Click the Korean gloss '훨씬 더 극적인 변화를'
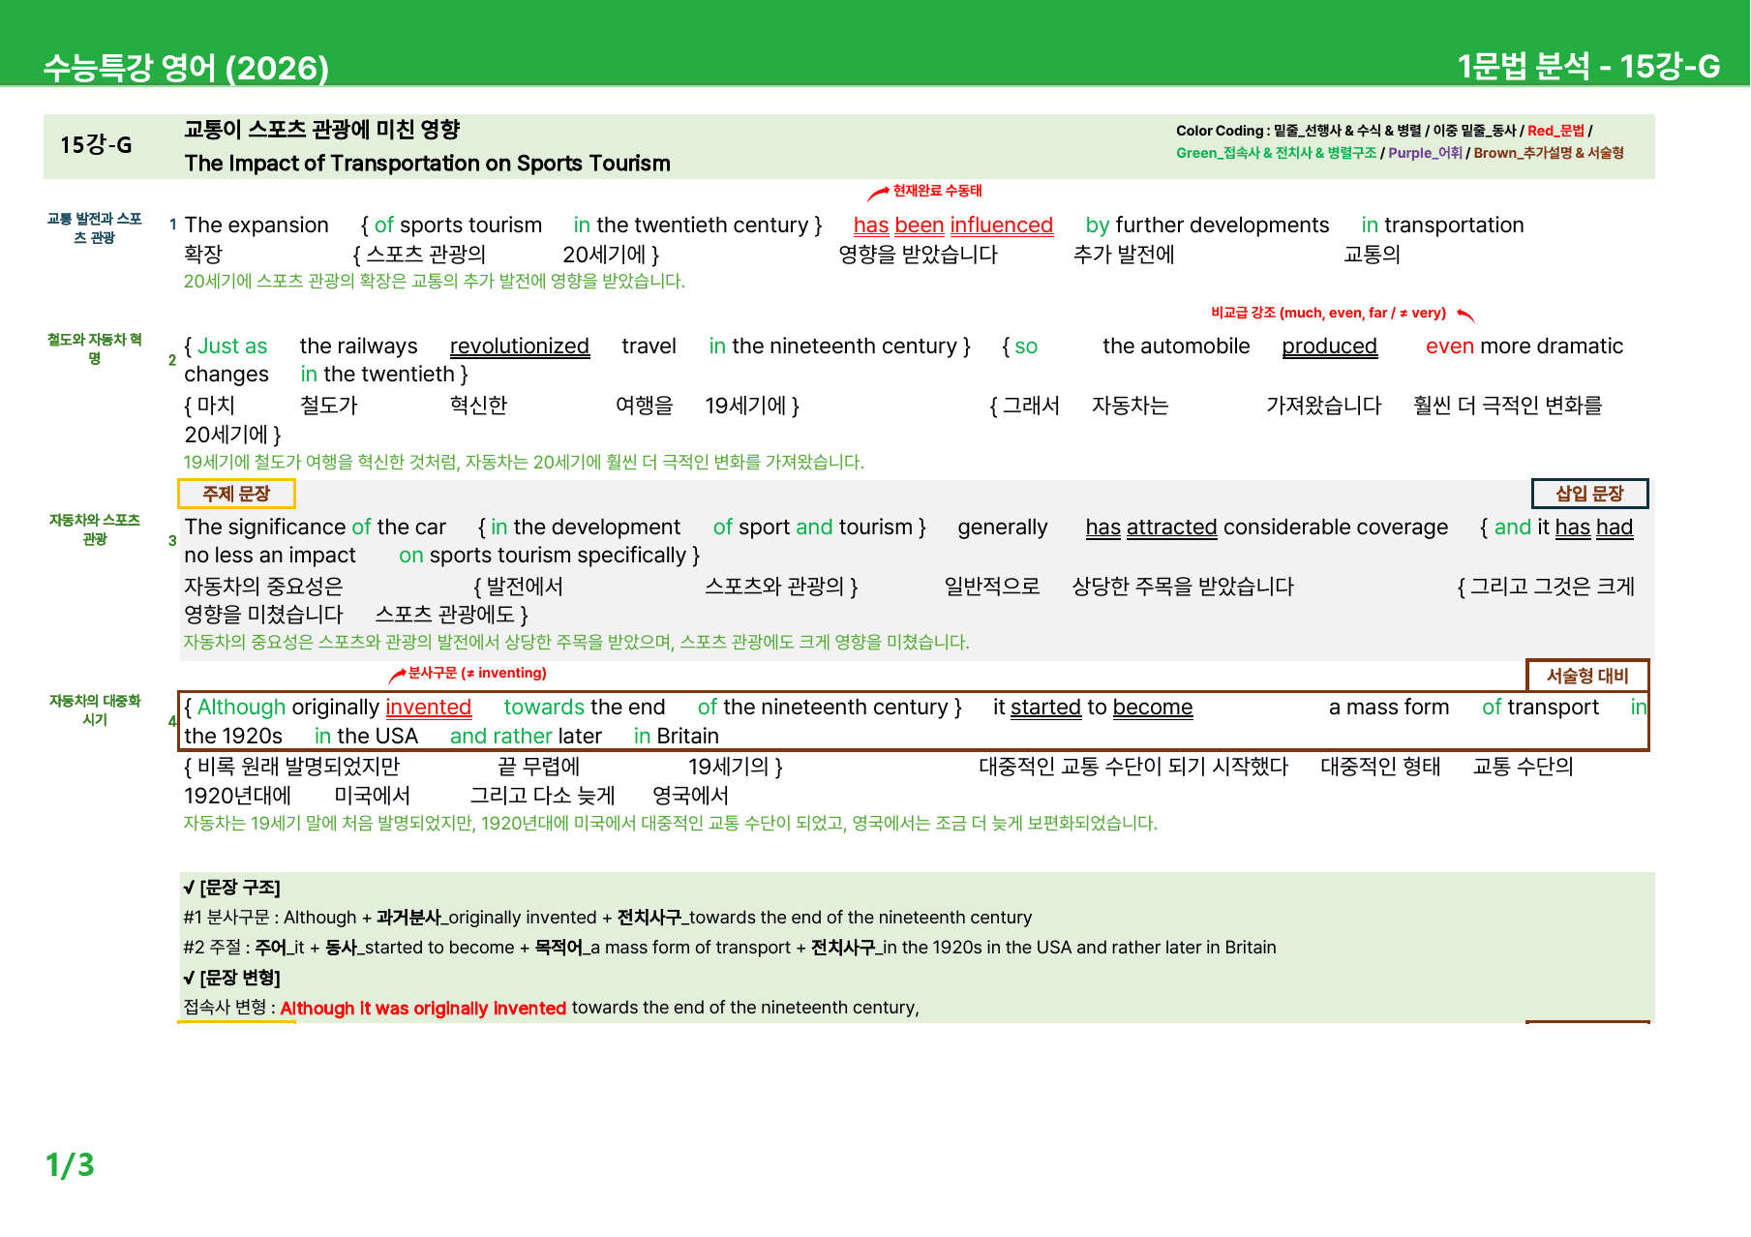The width and height of the screenshot is (1751, 1237). (x=1507, y=405)
